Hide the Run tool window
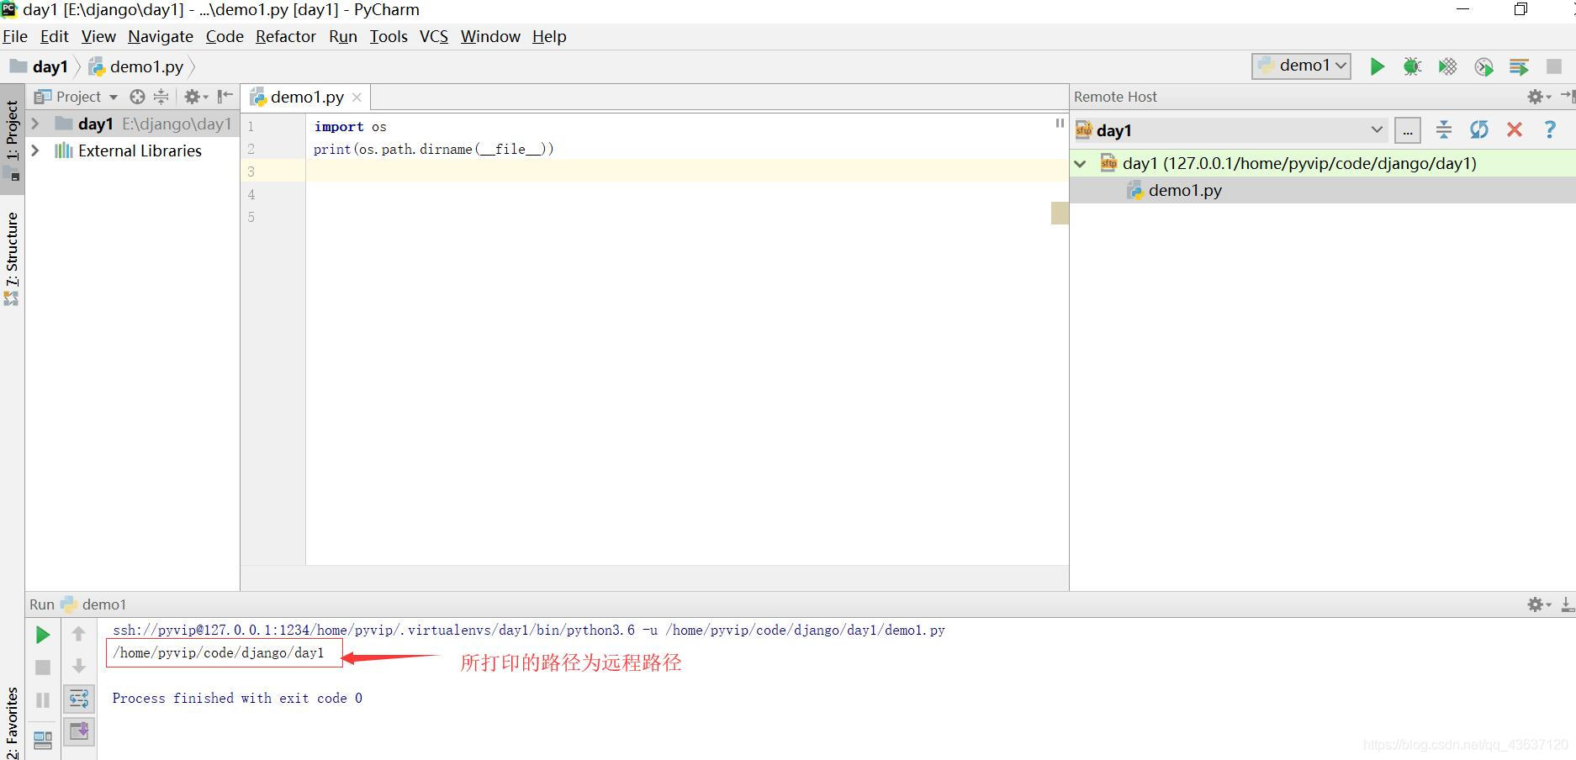Screen dimensions: 1576x760 1568,604
